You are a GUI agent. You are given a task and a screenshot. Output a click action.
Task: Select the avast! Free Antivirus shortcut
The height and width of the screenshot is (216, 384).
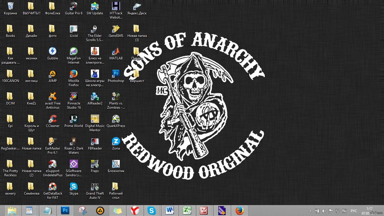point(53,101)
